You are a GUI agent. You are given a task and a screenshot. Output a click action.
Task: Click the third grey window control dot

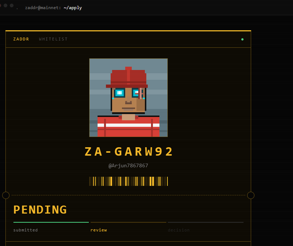(12, 6)
